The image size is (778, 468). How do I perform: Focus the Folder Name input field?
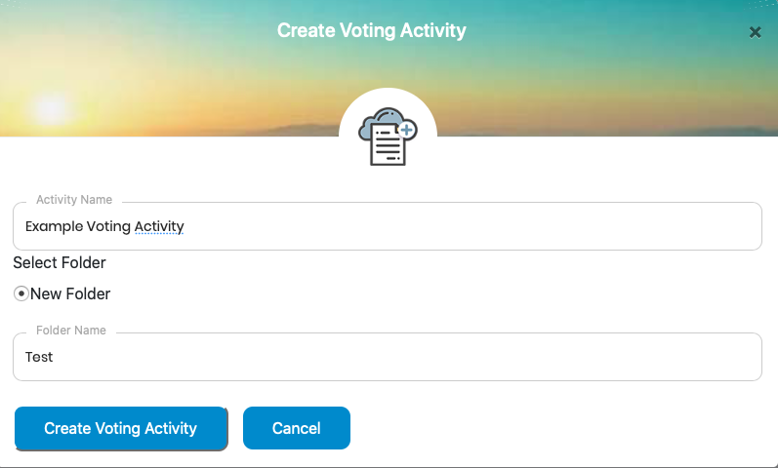[388, 357]
